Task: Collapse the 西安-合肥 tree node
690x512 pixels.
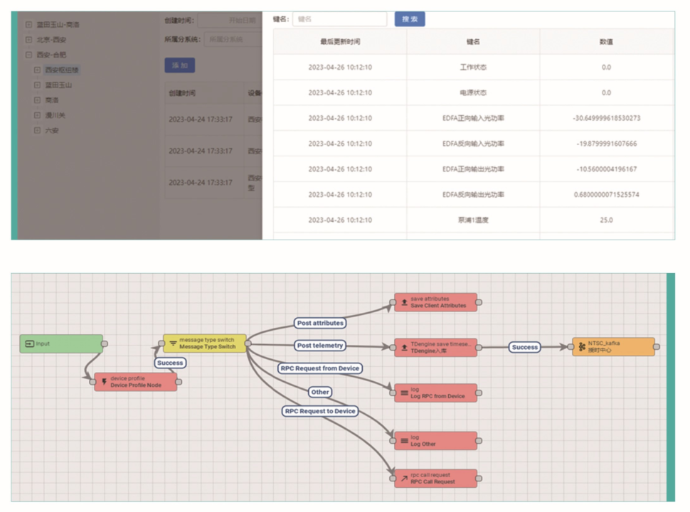Action: tap(28, 55)
